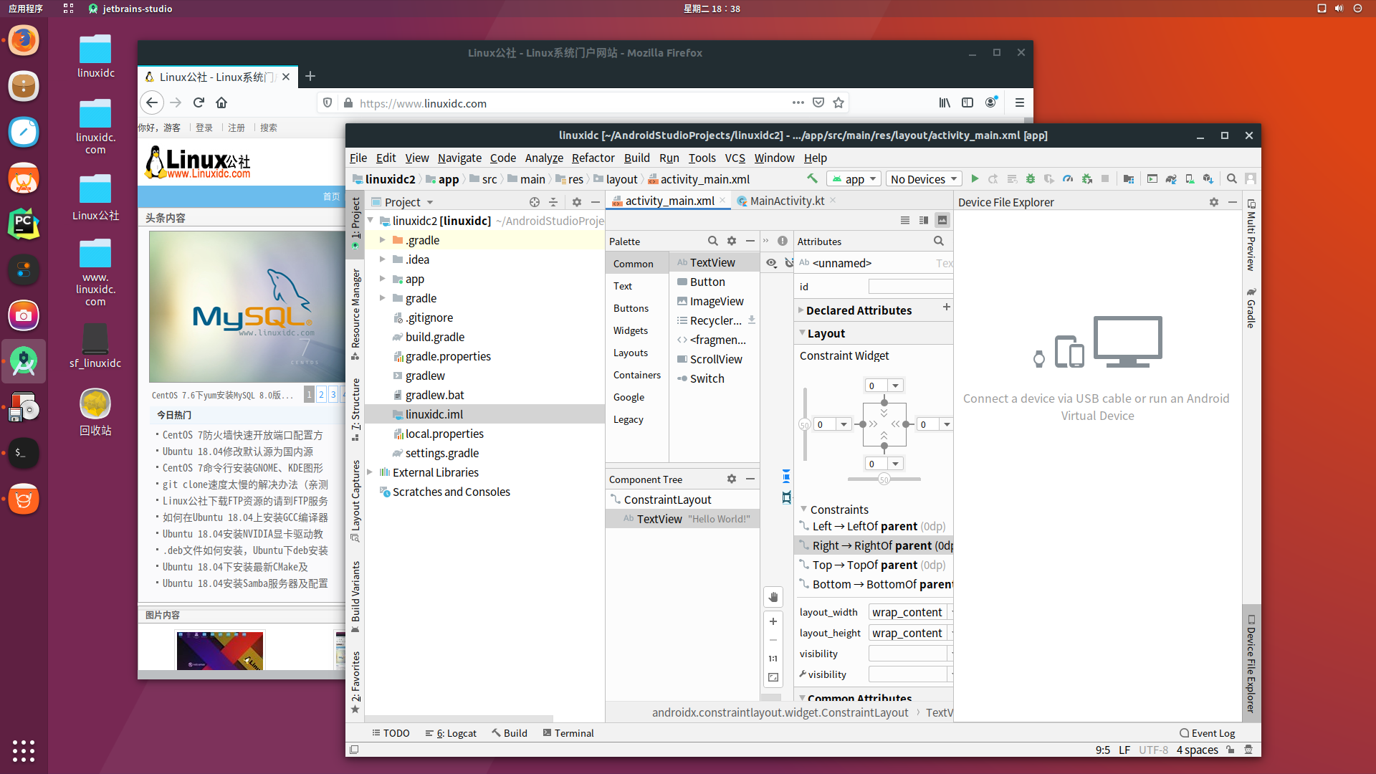Open the layout_width wrap_content dropdown
Viewport: 1376px width, 774px height.
click(951, 612)
